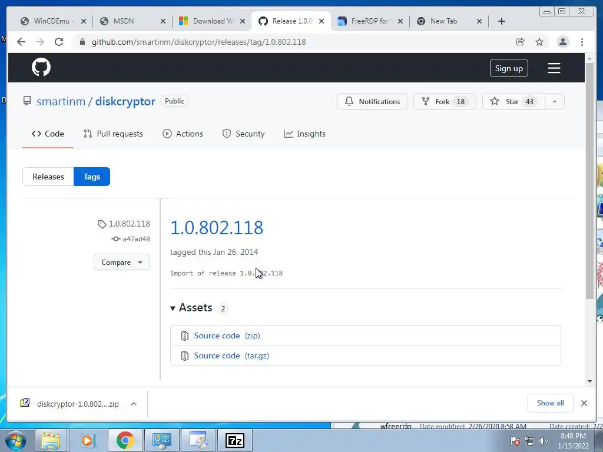603x452 pixels.
Task: Open the GitHub hamburger menu
Action: click(554, 68)
